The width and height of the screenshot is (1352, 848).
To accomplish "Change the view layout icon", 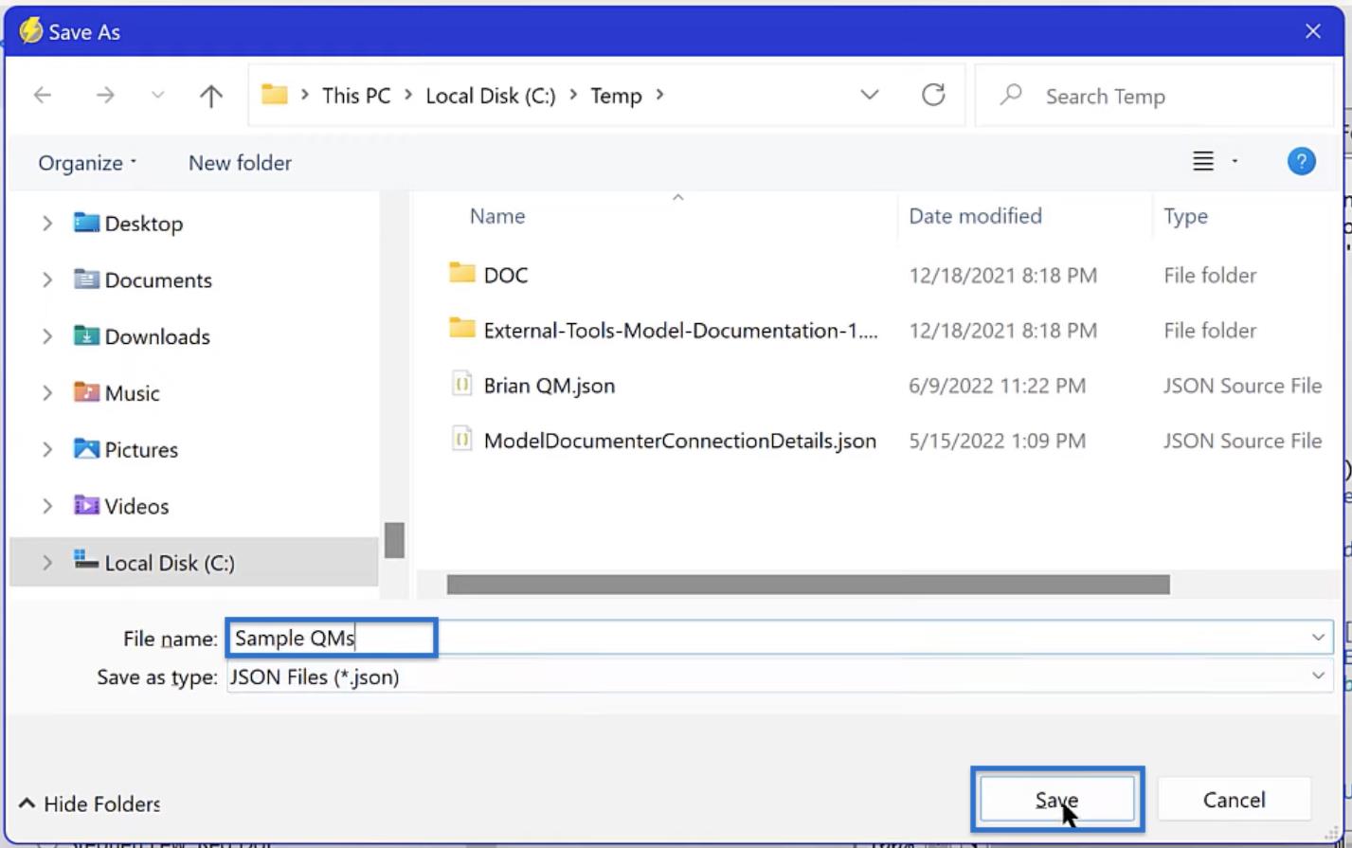I will (1203, 162).
